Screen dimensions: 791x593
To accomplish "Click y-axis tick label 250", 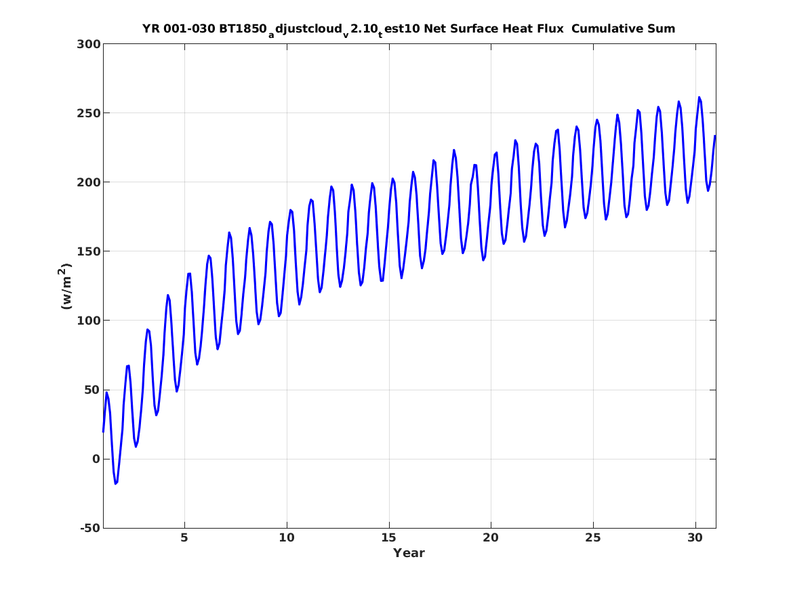I will [89, 113].
